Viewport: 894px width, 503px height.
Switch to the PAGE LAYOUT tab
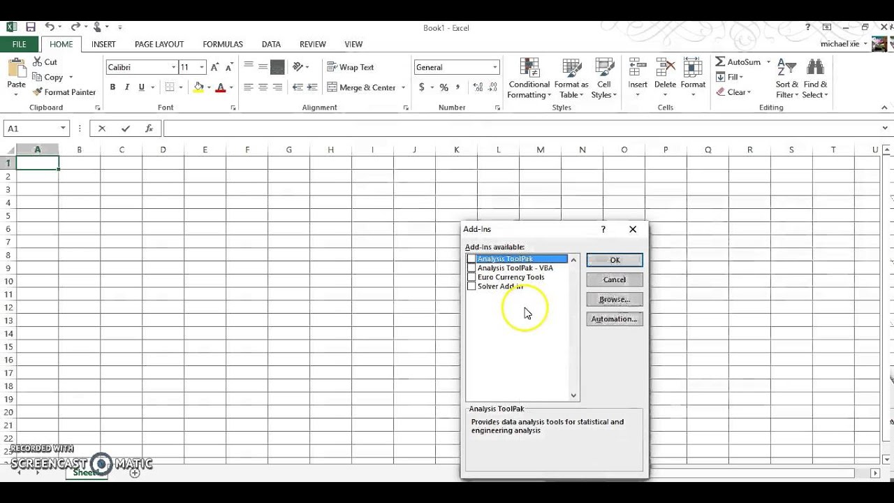[159, 44]
